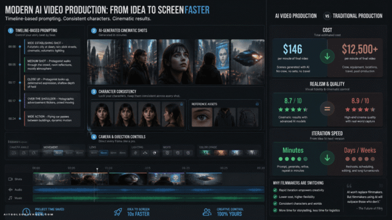Click the 00:00 timeline prompt node
Image resolution: width=392 pixels, height=220 pixels.
coord(20,46)
